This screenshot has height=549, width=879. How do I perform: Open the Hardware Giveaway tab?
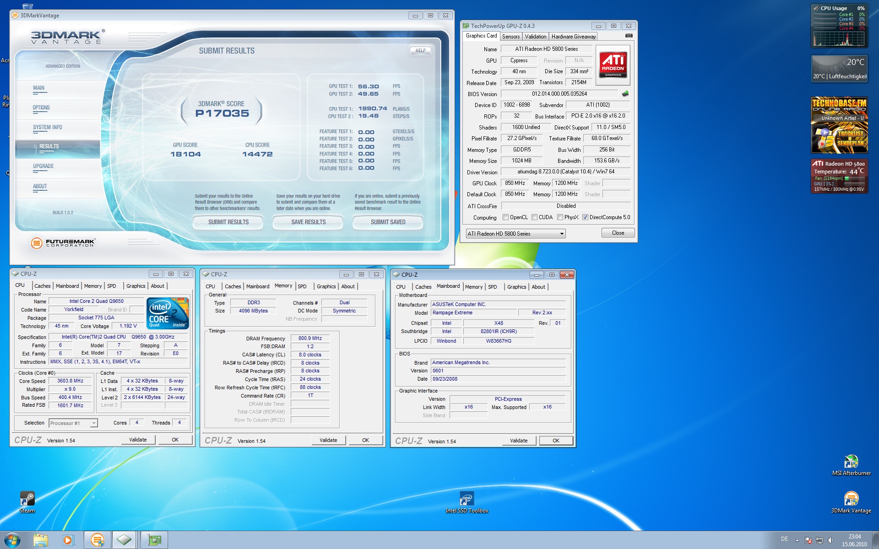574,37
